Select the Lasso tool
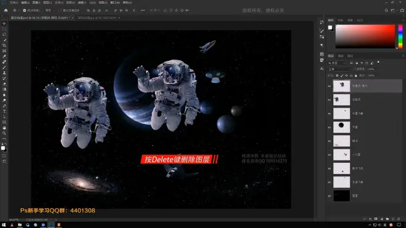406x228 pixels. [4, 34]
